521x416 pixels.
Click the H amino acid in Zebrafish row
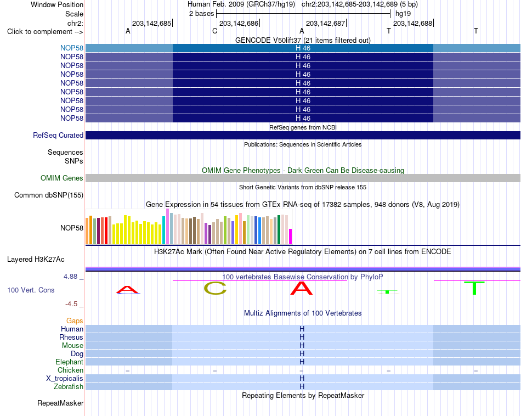pyautogui.click(x=302, y=386)
